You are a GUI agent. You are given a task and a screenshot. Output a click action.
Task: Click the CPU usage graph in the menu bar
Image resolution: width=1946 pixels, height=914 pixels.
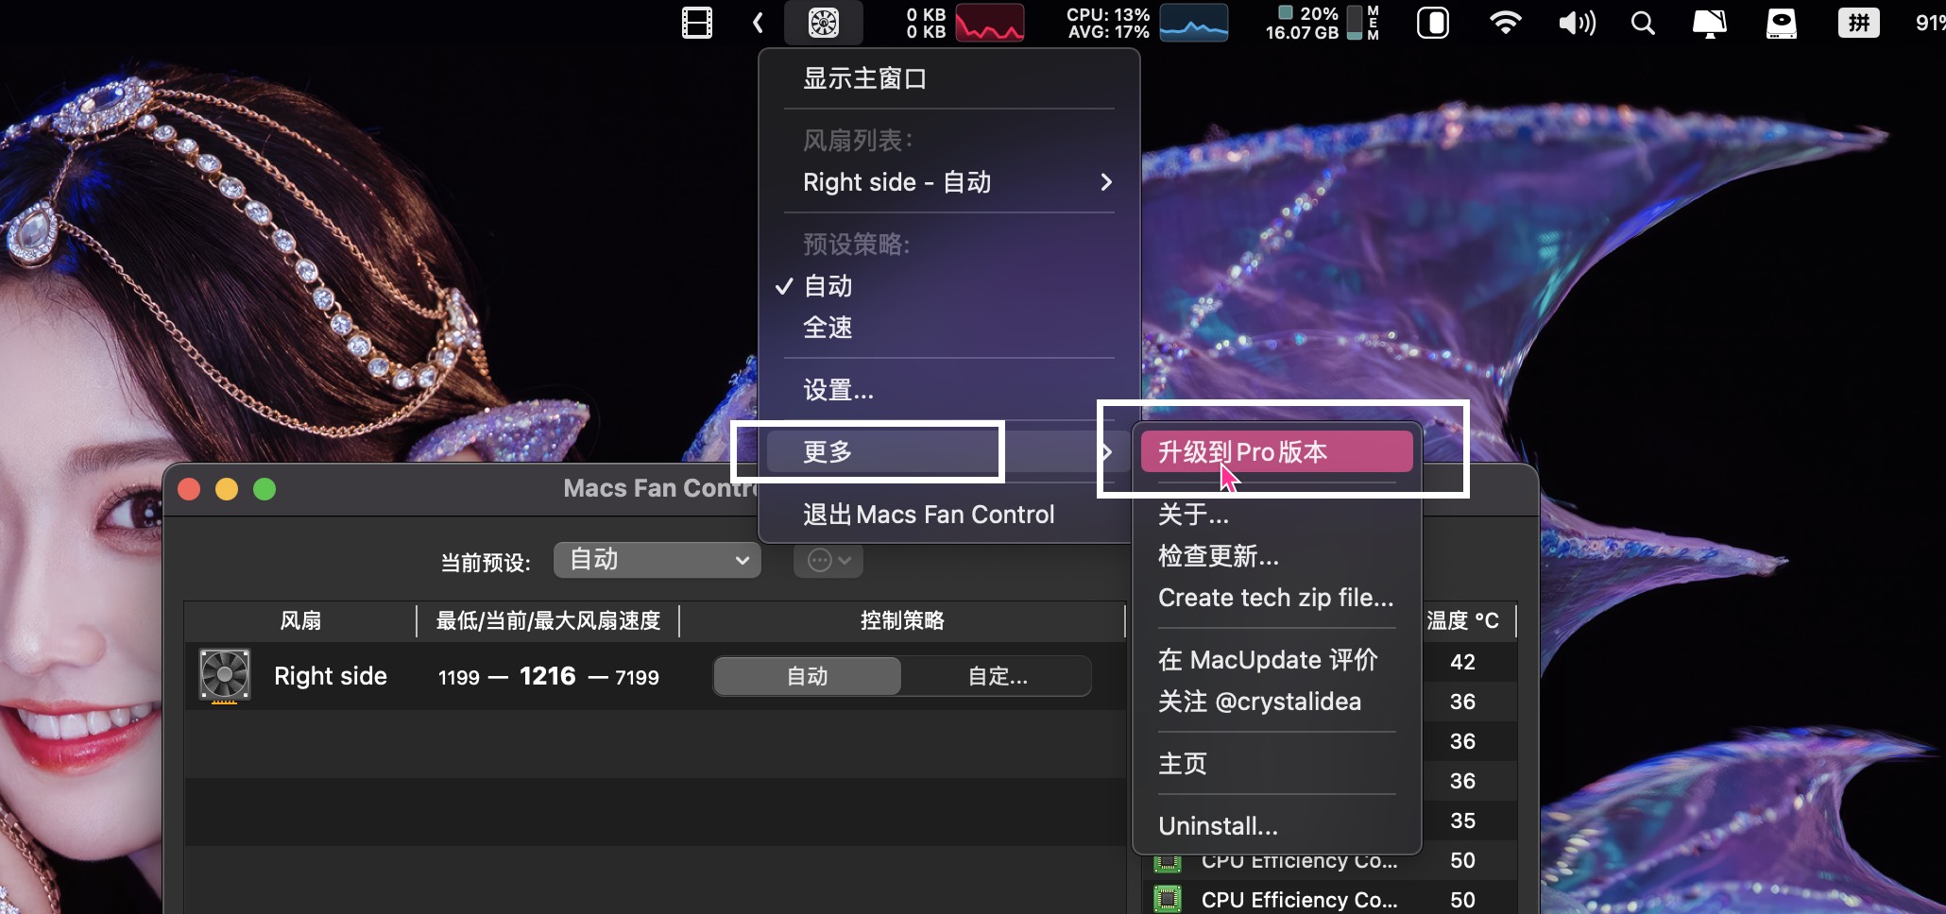[x=1192, y=22]
